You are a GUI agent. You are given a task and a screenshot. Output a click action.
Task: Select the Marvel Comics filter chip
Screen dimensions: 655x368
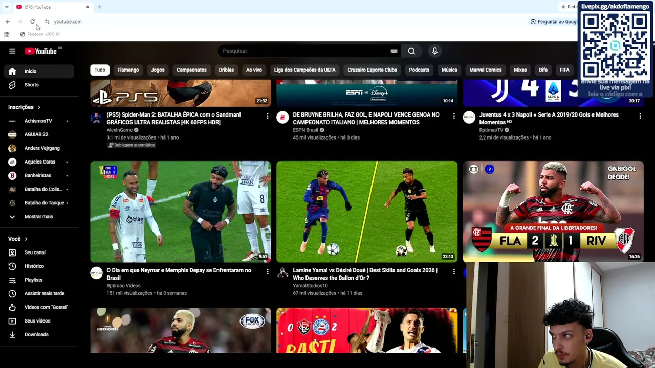pos(486,70)
